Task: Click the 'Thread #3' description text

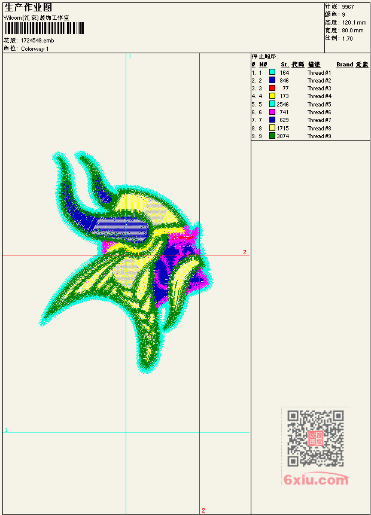Action: pos(319,89)
